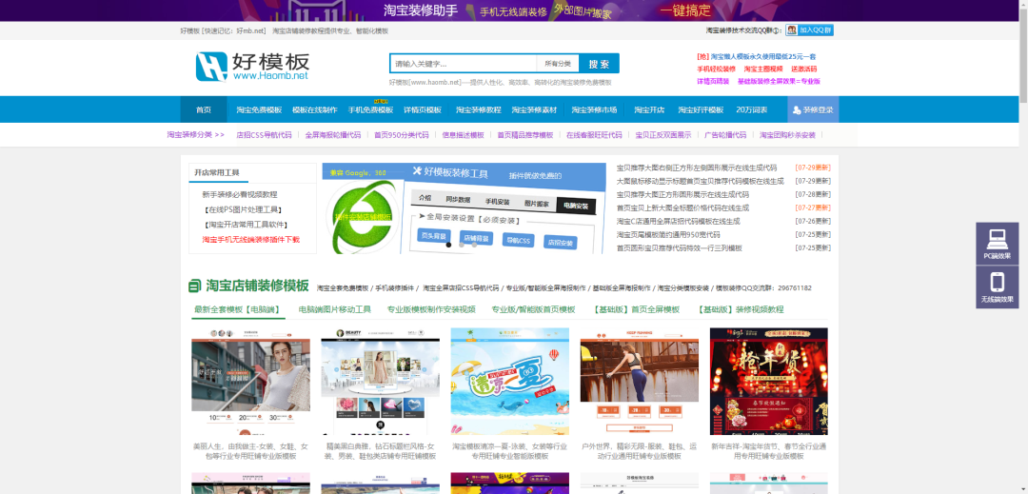Screen dimensions: 1028x494
Task: Open 淘宝装修素材 navigation item
Action: point(534,109)
